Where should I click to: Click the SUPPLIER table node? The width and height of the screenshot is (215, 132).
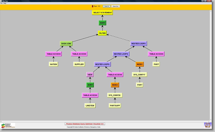click(79, 64)
